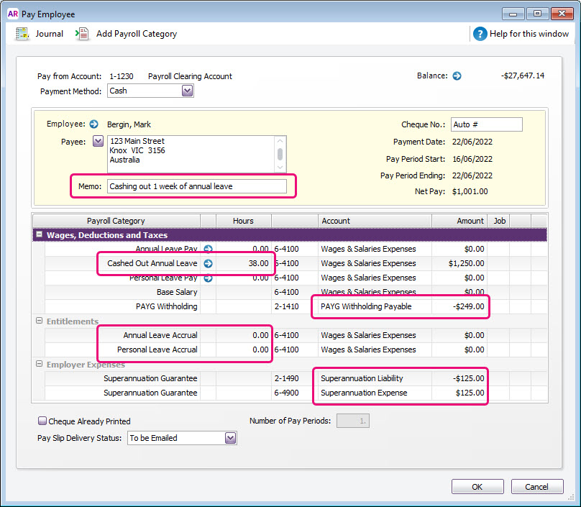The height and width of the screenshot is (507, 581).
Task: Open the Payee dropdown arrow
Action: click(x=98, y=141)
